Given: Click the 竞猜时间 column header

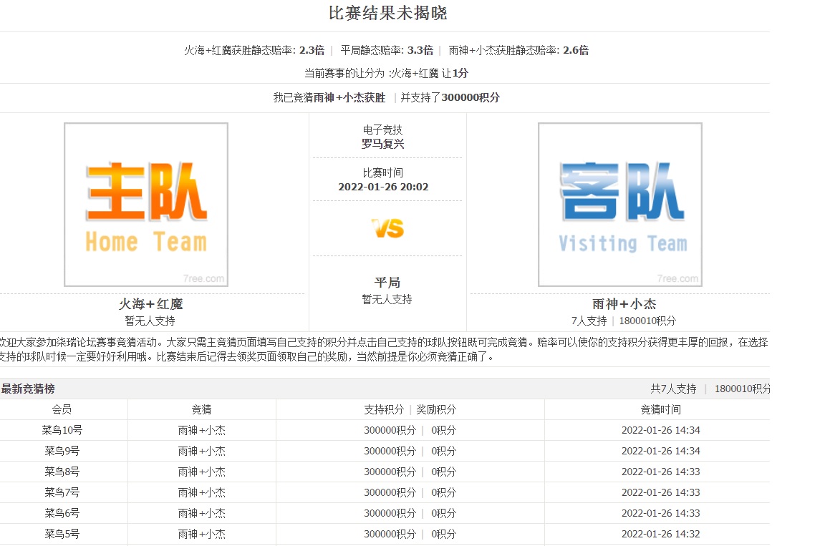Looking at the screenshot, I should (x=660, y=410).
